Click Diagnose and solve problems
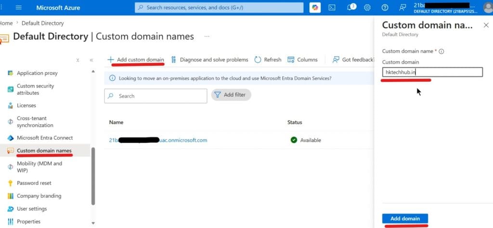 [x=210, y=60]
